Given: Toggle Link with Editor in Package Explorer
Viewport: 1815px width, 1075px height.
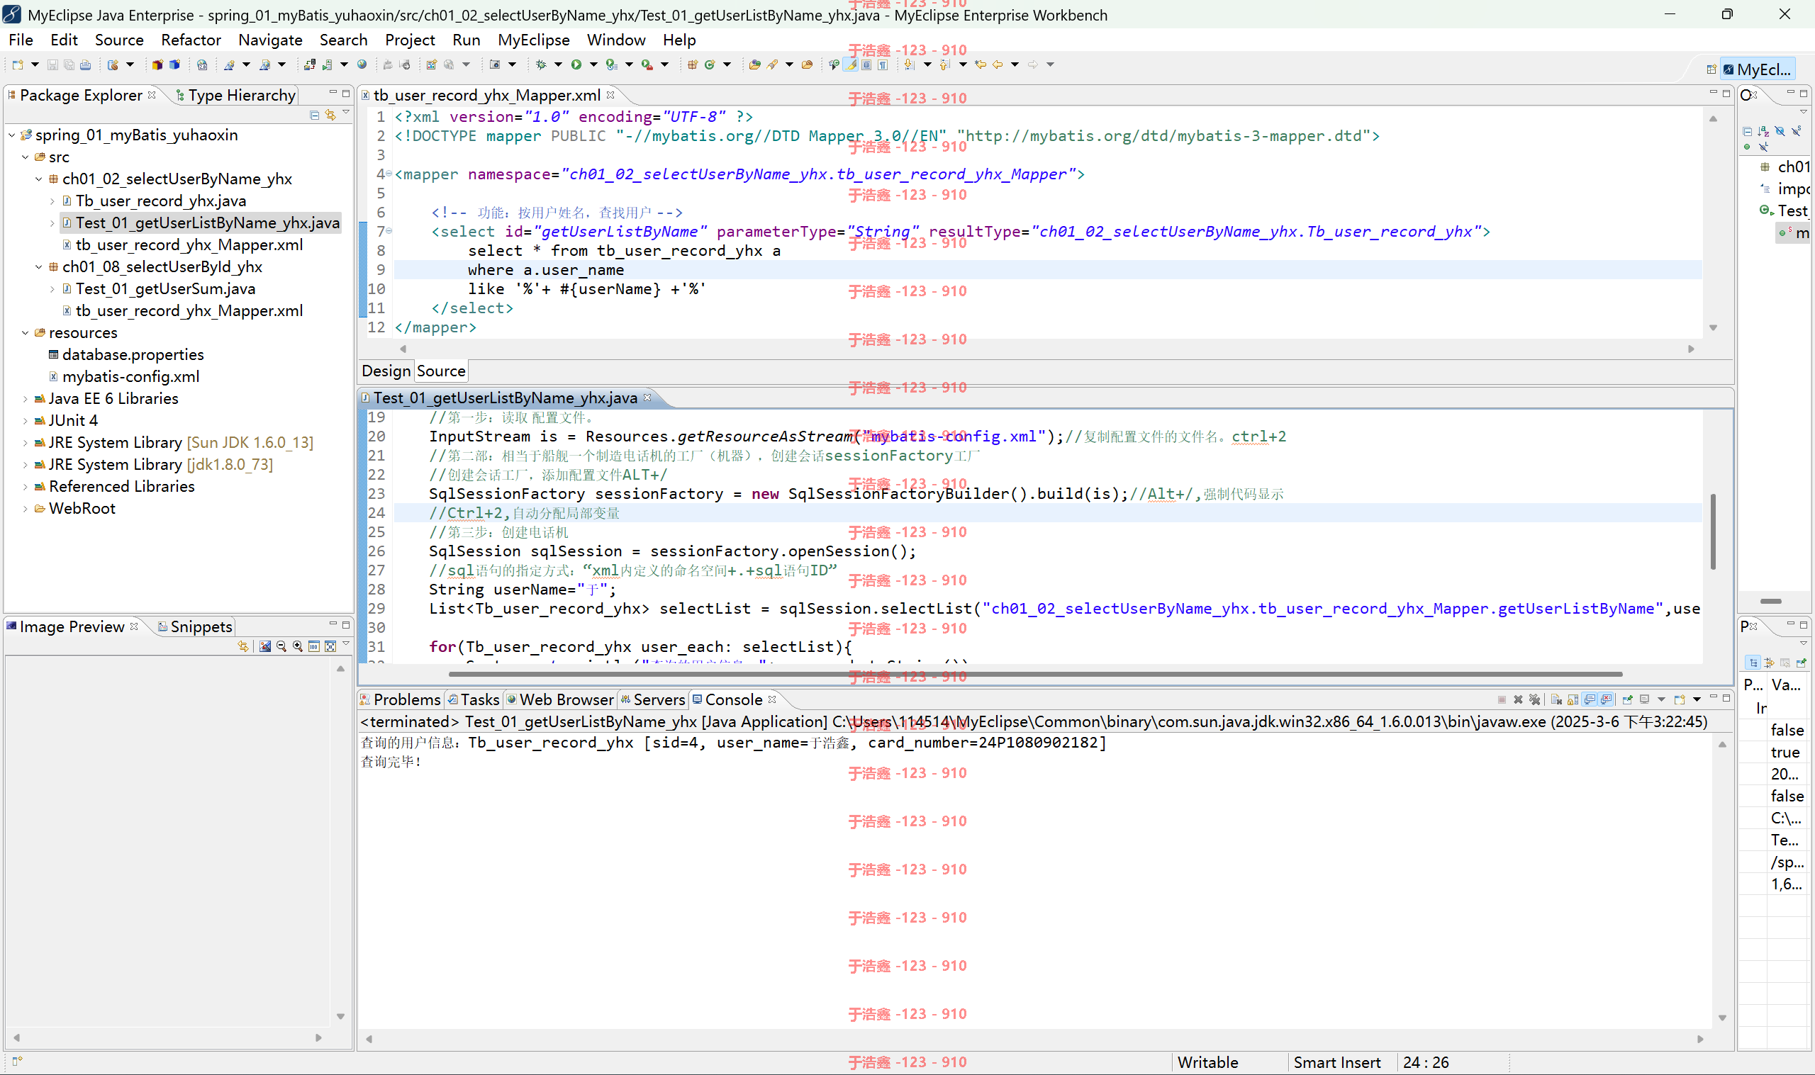Looking at the screenshot, I should [330, 116].
